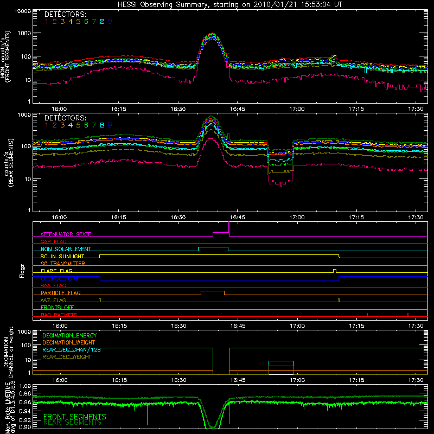
Task: Select the 'ATTENUATOR_STATE' flag label
Action: click(66, 234)
